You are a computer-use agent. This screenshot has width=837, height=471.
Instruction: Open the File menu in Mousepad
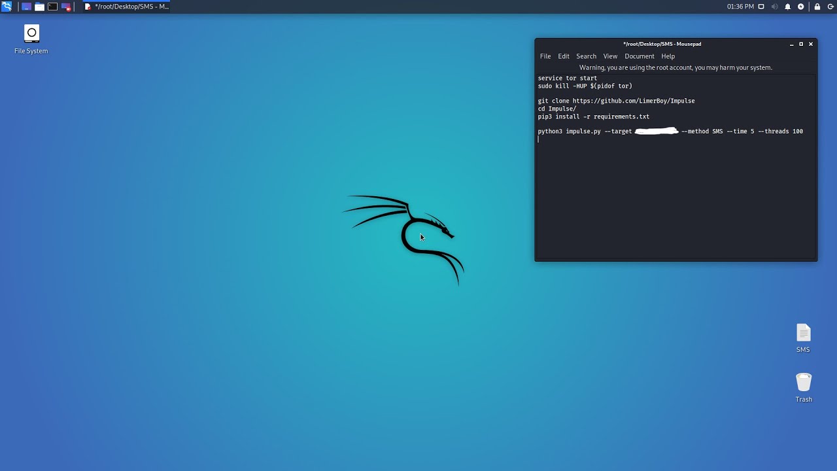[545, 56]
